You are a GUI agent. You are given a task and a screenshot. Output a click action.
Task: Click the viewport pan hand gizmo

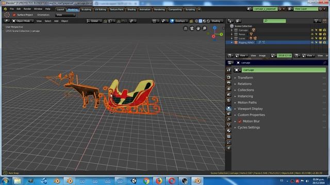(x=198, y=28)
